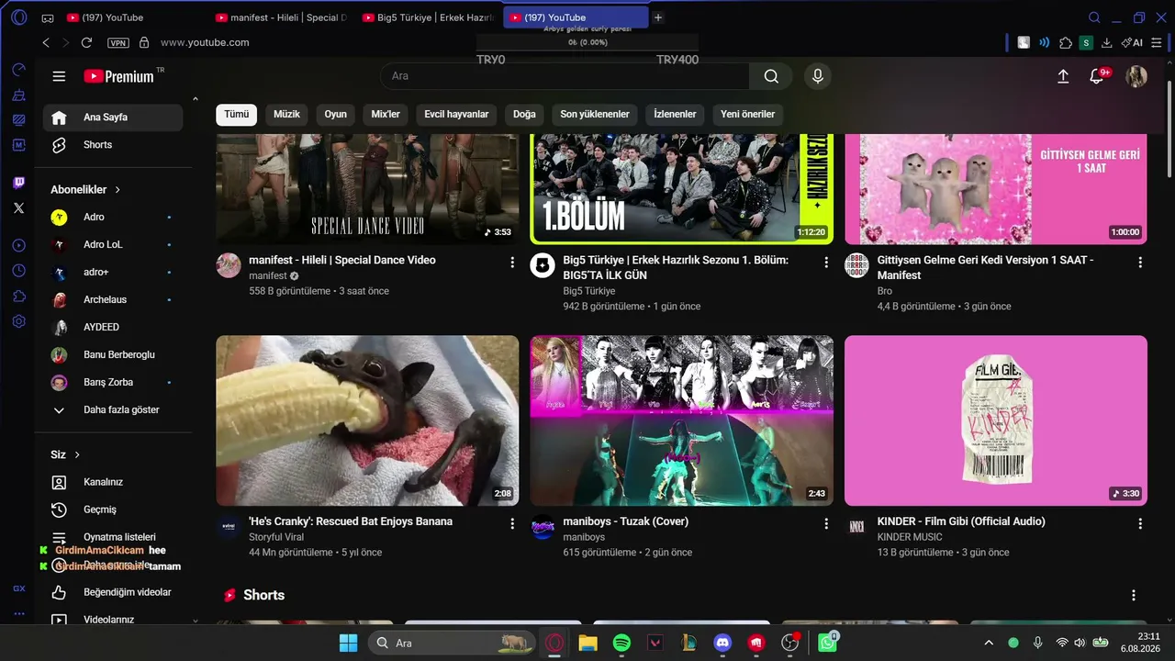The image size is (1175, 661).
Task: Show hidden system tray icons
Action: [989, 643]
